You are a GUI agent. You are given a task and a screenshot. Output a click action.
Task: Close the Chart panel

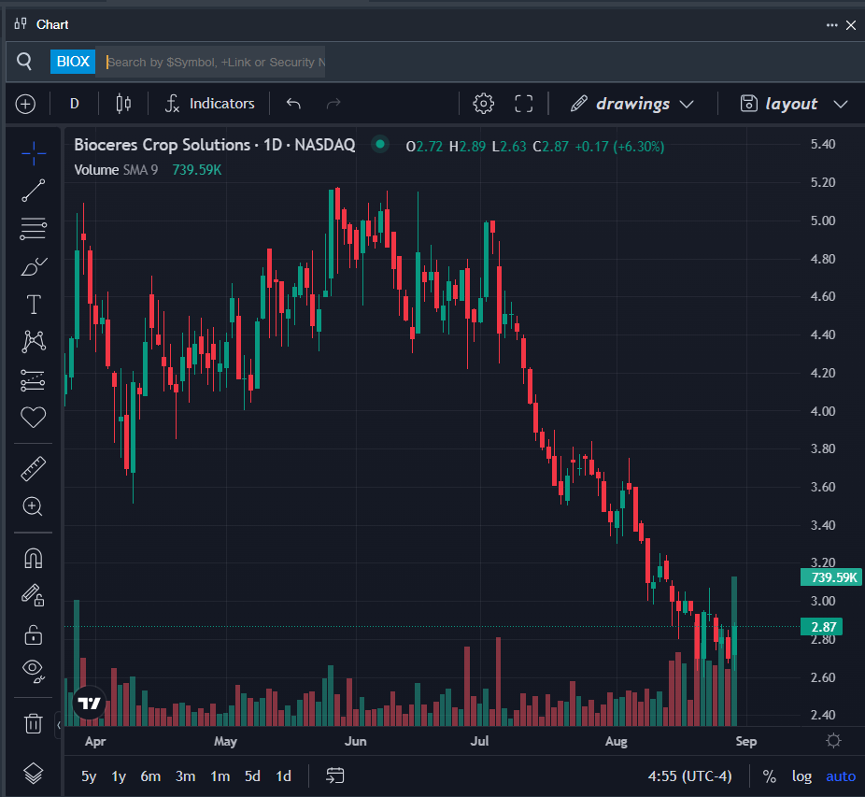click(851, 25)
